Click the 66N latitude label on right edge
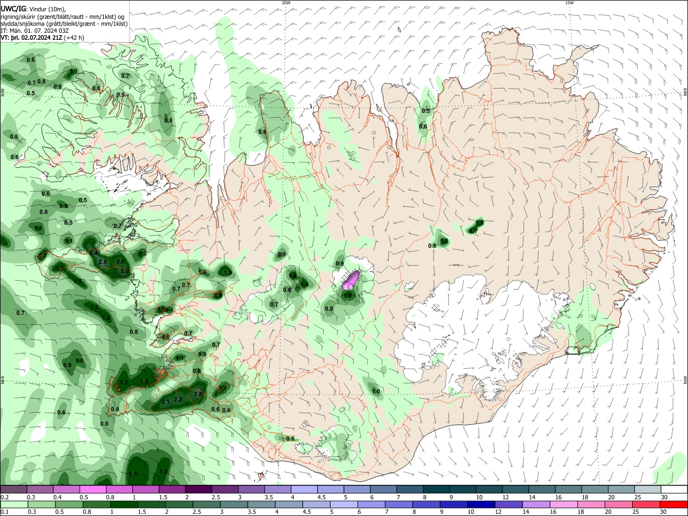The height and width of the screenshot is (516, 688). coord(685,93)
